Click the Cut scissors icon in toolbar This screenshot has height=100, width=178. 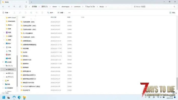click(14, 13)
